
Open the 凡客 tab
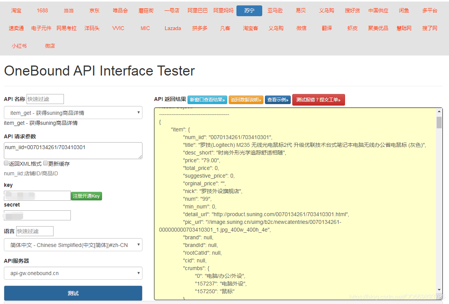[x=225, y=28]
